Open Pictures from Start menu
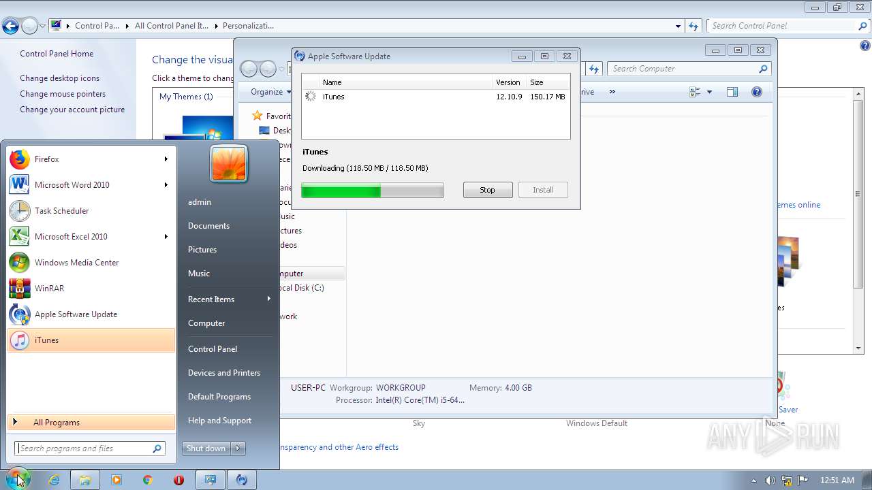This screenshot has width=872, height=490. pos(228,250)
